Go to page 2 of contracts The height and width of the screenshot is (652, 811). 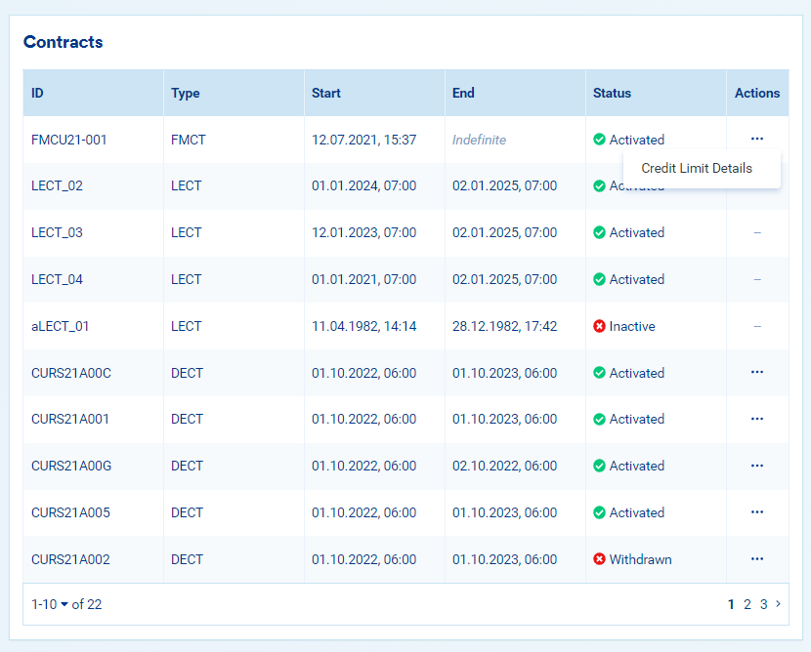click(x=747, y=604)
